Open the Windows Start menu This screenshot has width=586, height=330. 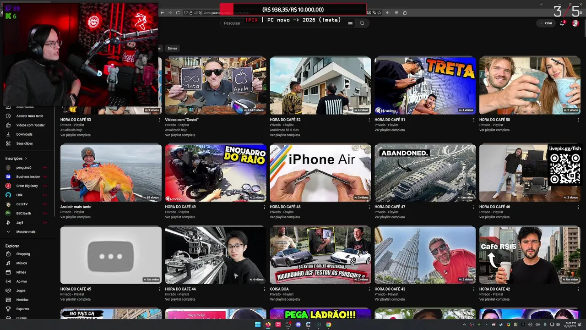258,324
